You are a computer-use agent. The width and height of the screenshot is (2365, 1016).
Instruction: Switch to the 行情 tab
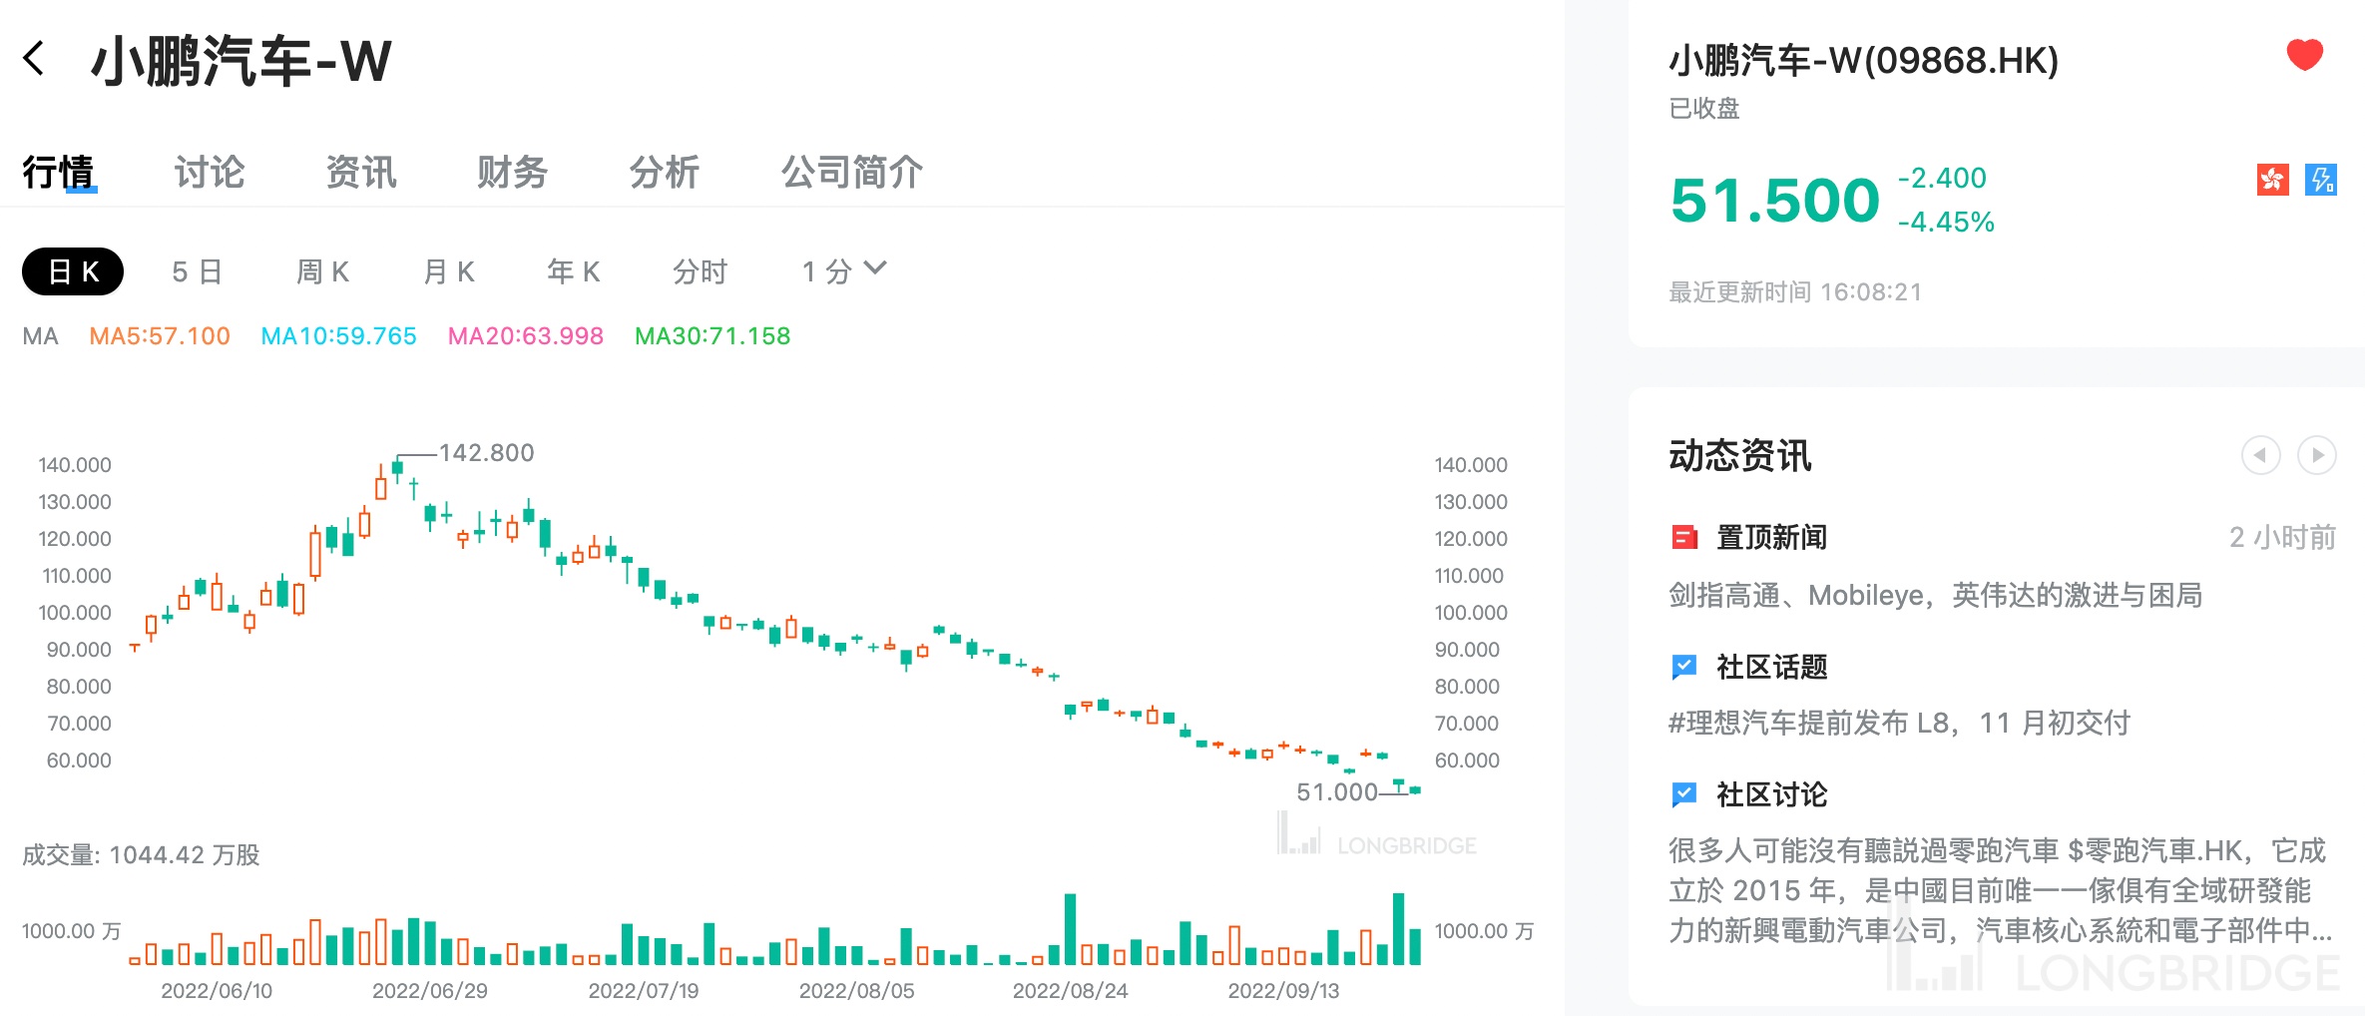[59, 172]
